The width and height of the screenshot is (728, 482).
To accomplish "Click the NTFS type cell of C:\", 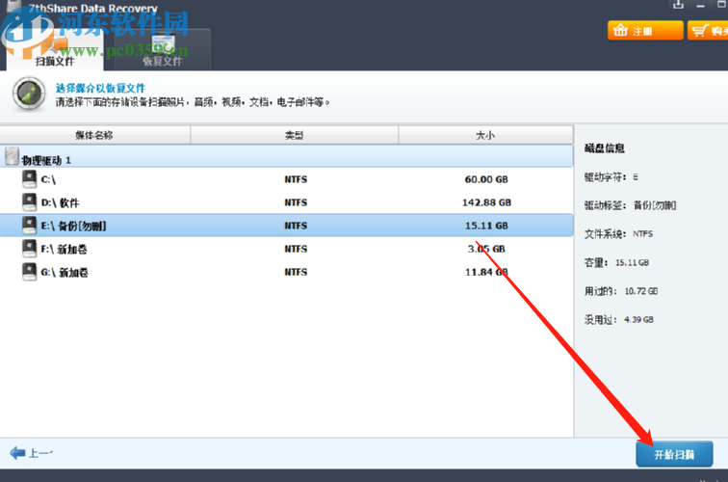I will point(296,179).
